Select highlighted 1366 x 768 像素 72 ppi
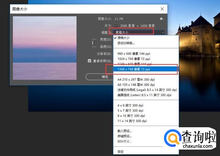This screenshot has height=156, width=220. click(x=134, y=69)
